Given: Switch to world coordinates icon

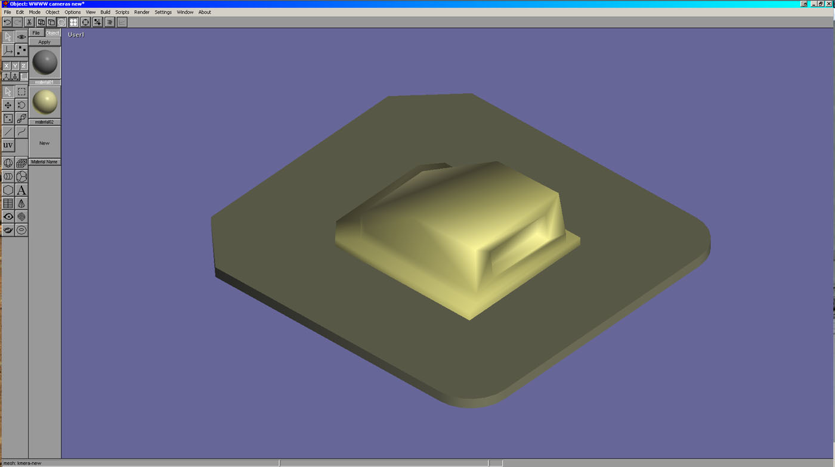Looking at the screenshot, I should click(x=7, y=77).
